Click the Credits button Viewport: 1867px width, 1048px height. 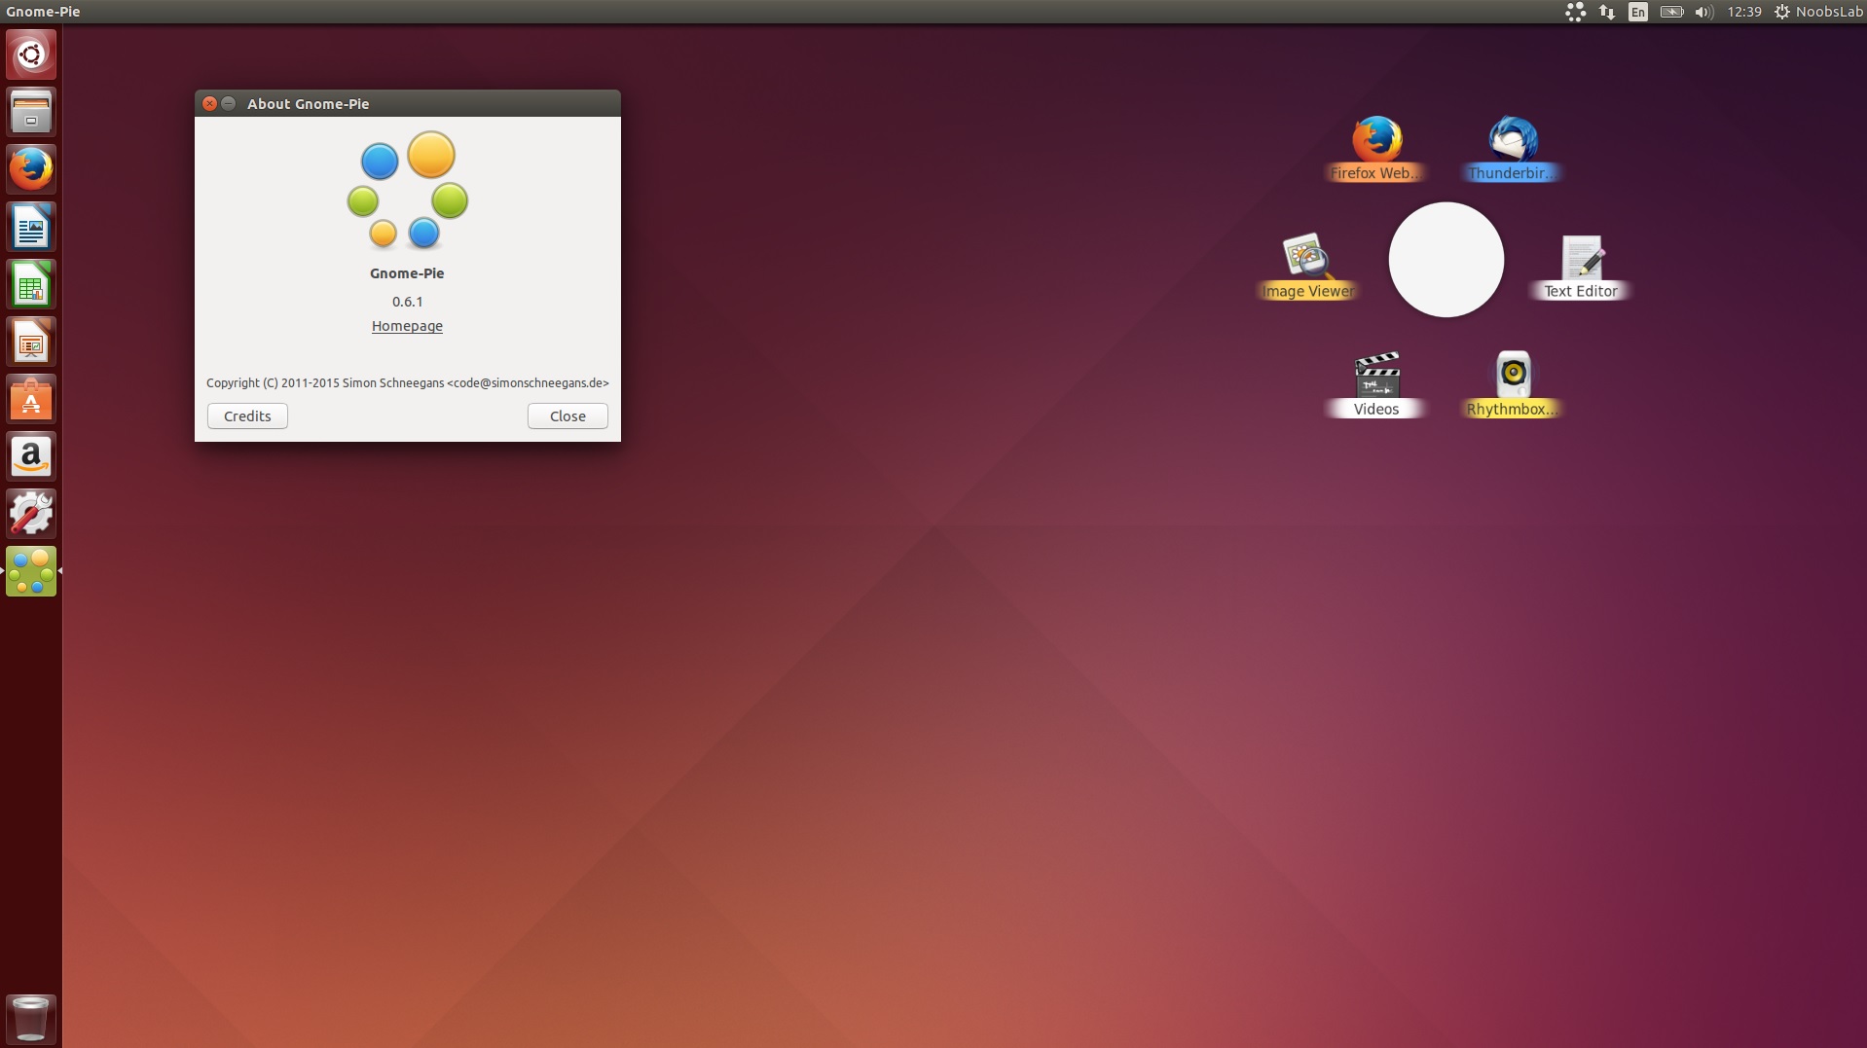pos(247,416)
